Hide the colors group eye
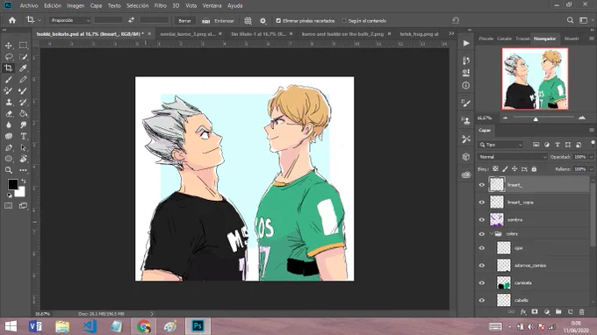Screen dimensions: 597x335 pyautogui.click(x=482, y=234)
